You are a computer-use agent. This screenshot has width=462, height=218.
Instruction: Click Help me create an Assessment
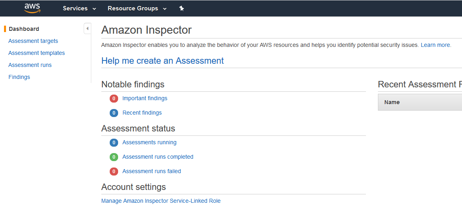click(163, 61)
